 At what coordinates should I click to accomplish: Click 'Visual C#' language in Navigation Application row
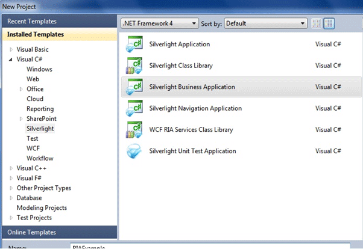328,108
